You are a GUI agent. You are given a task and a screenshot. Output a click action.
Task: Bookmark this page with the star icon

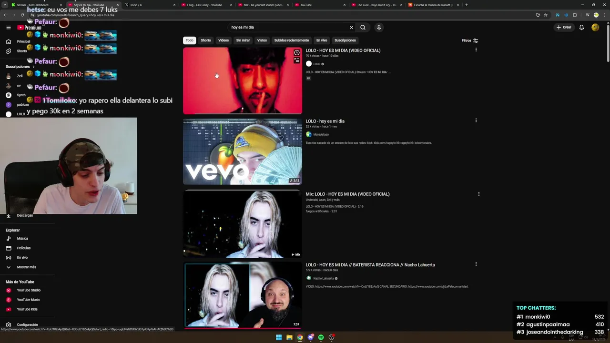click(546, 15)
